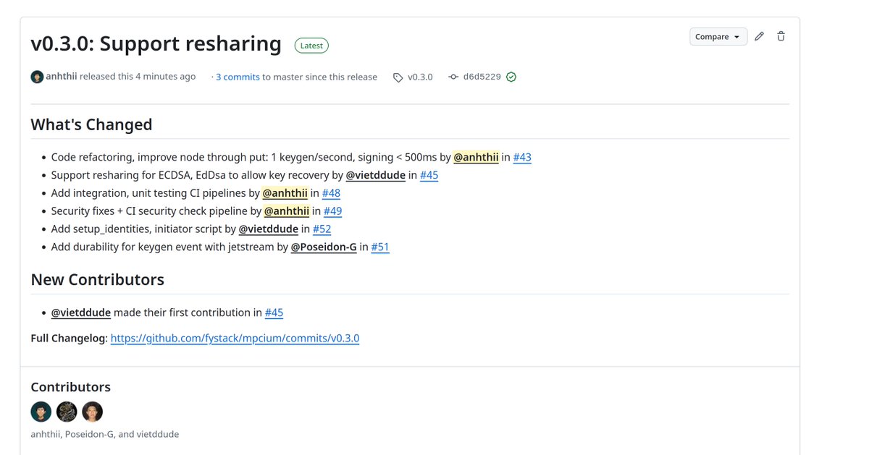869x455 pixels.
Task: Click the New Contributors heading
Action: coord(97,279)
